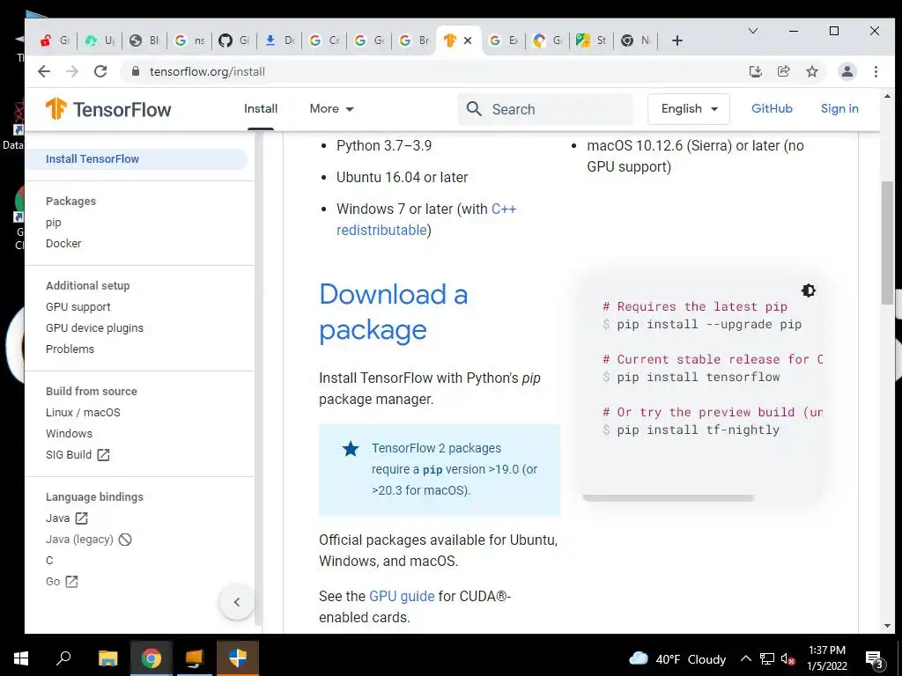Click the install app icon in address bar
Screen dimensions: 902x676
[755, 71]
